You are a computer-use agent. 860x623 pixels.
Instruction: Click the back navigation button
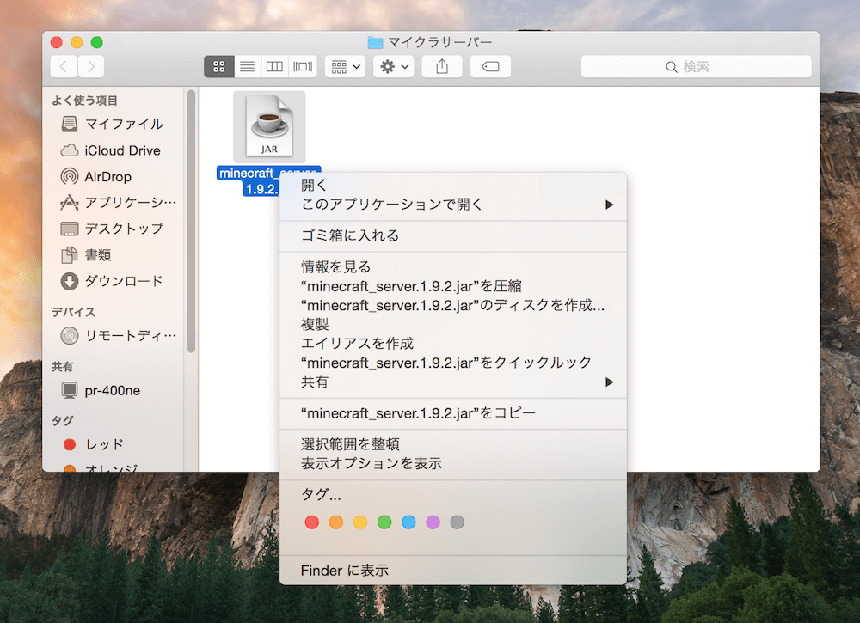point(63,66)
